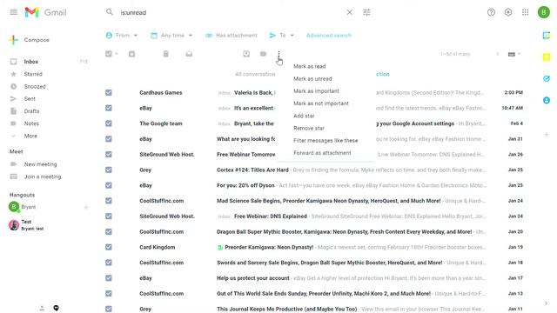557x313 pixels.
Task: Open the Hangouts conversations icon at bottom
Action: (56, 308)
